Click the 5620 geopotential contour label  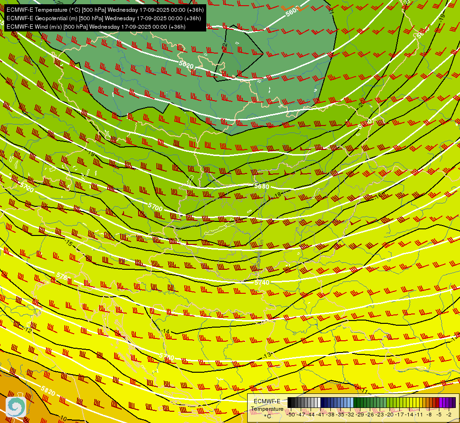coord(186,64)
